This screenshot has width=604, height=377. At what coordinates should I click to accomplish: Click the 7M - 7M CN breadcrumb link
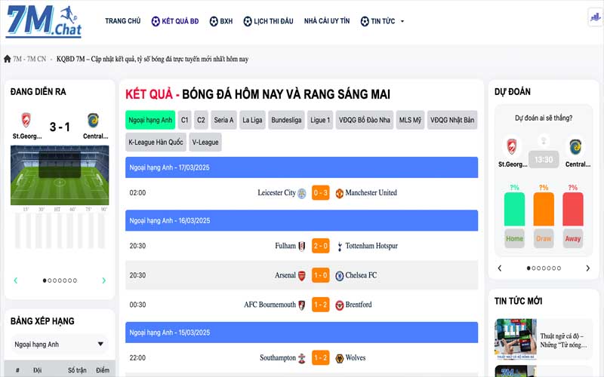(x=29, y=59)
